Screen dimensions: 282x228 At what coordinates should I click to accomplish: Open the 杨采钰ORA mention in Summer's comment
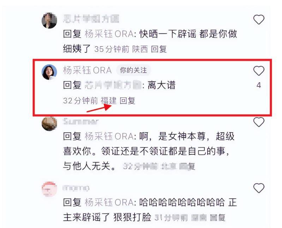point(109,136)
